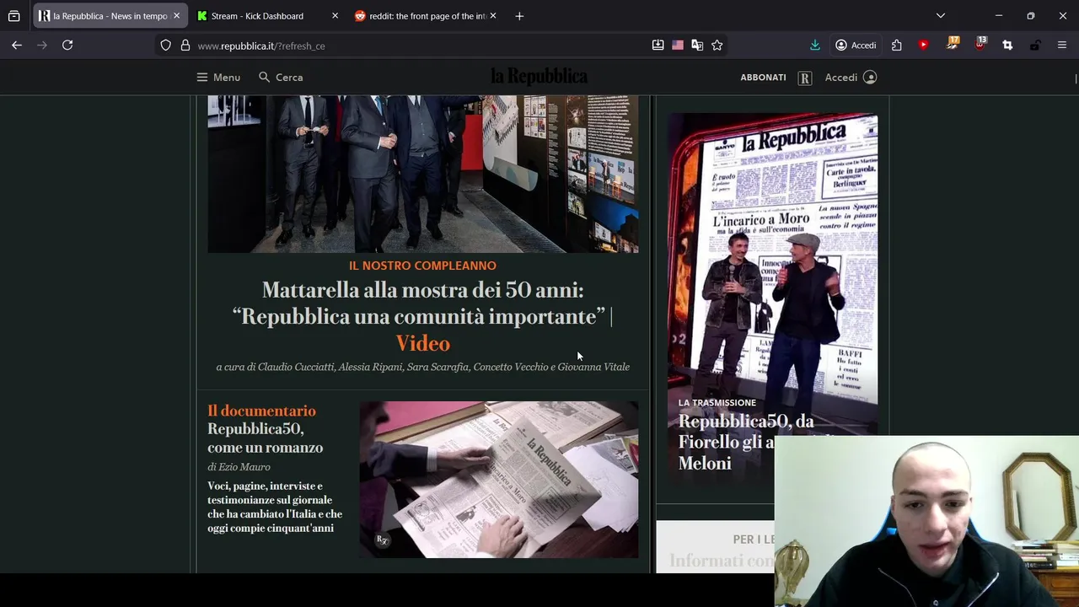1079x607 pixels.
Task: Click the unlocked padlock extension icon
Action: point(1034,46)
